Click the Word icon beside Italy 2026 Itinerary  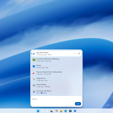34,54
